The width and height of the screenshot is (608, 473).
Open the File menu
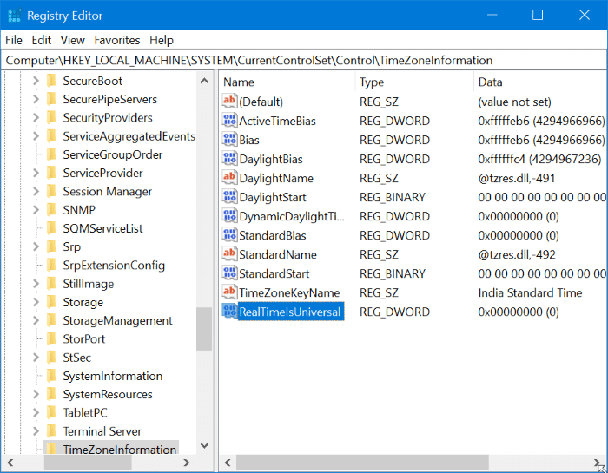point(14,40)
